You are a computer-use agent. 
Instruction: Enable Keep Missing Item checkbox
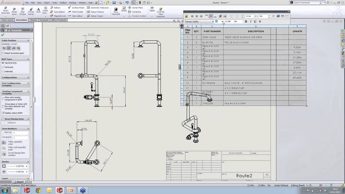[x=3, y=119]
